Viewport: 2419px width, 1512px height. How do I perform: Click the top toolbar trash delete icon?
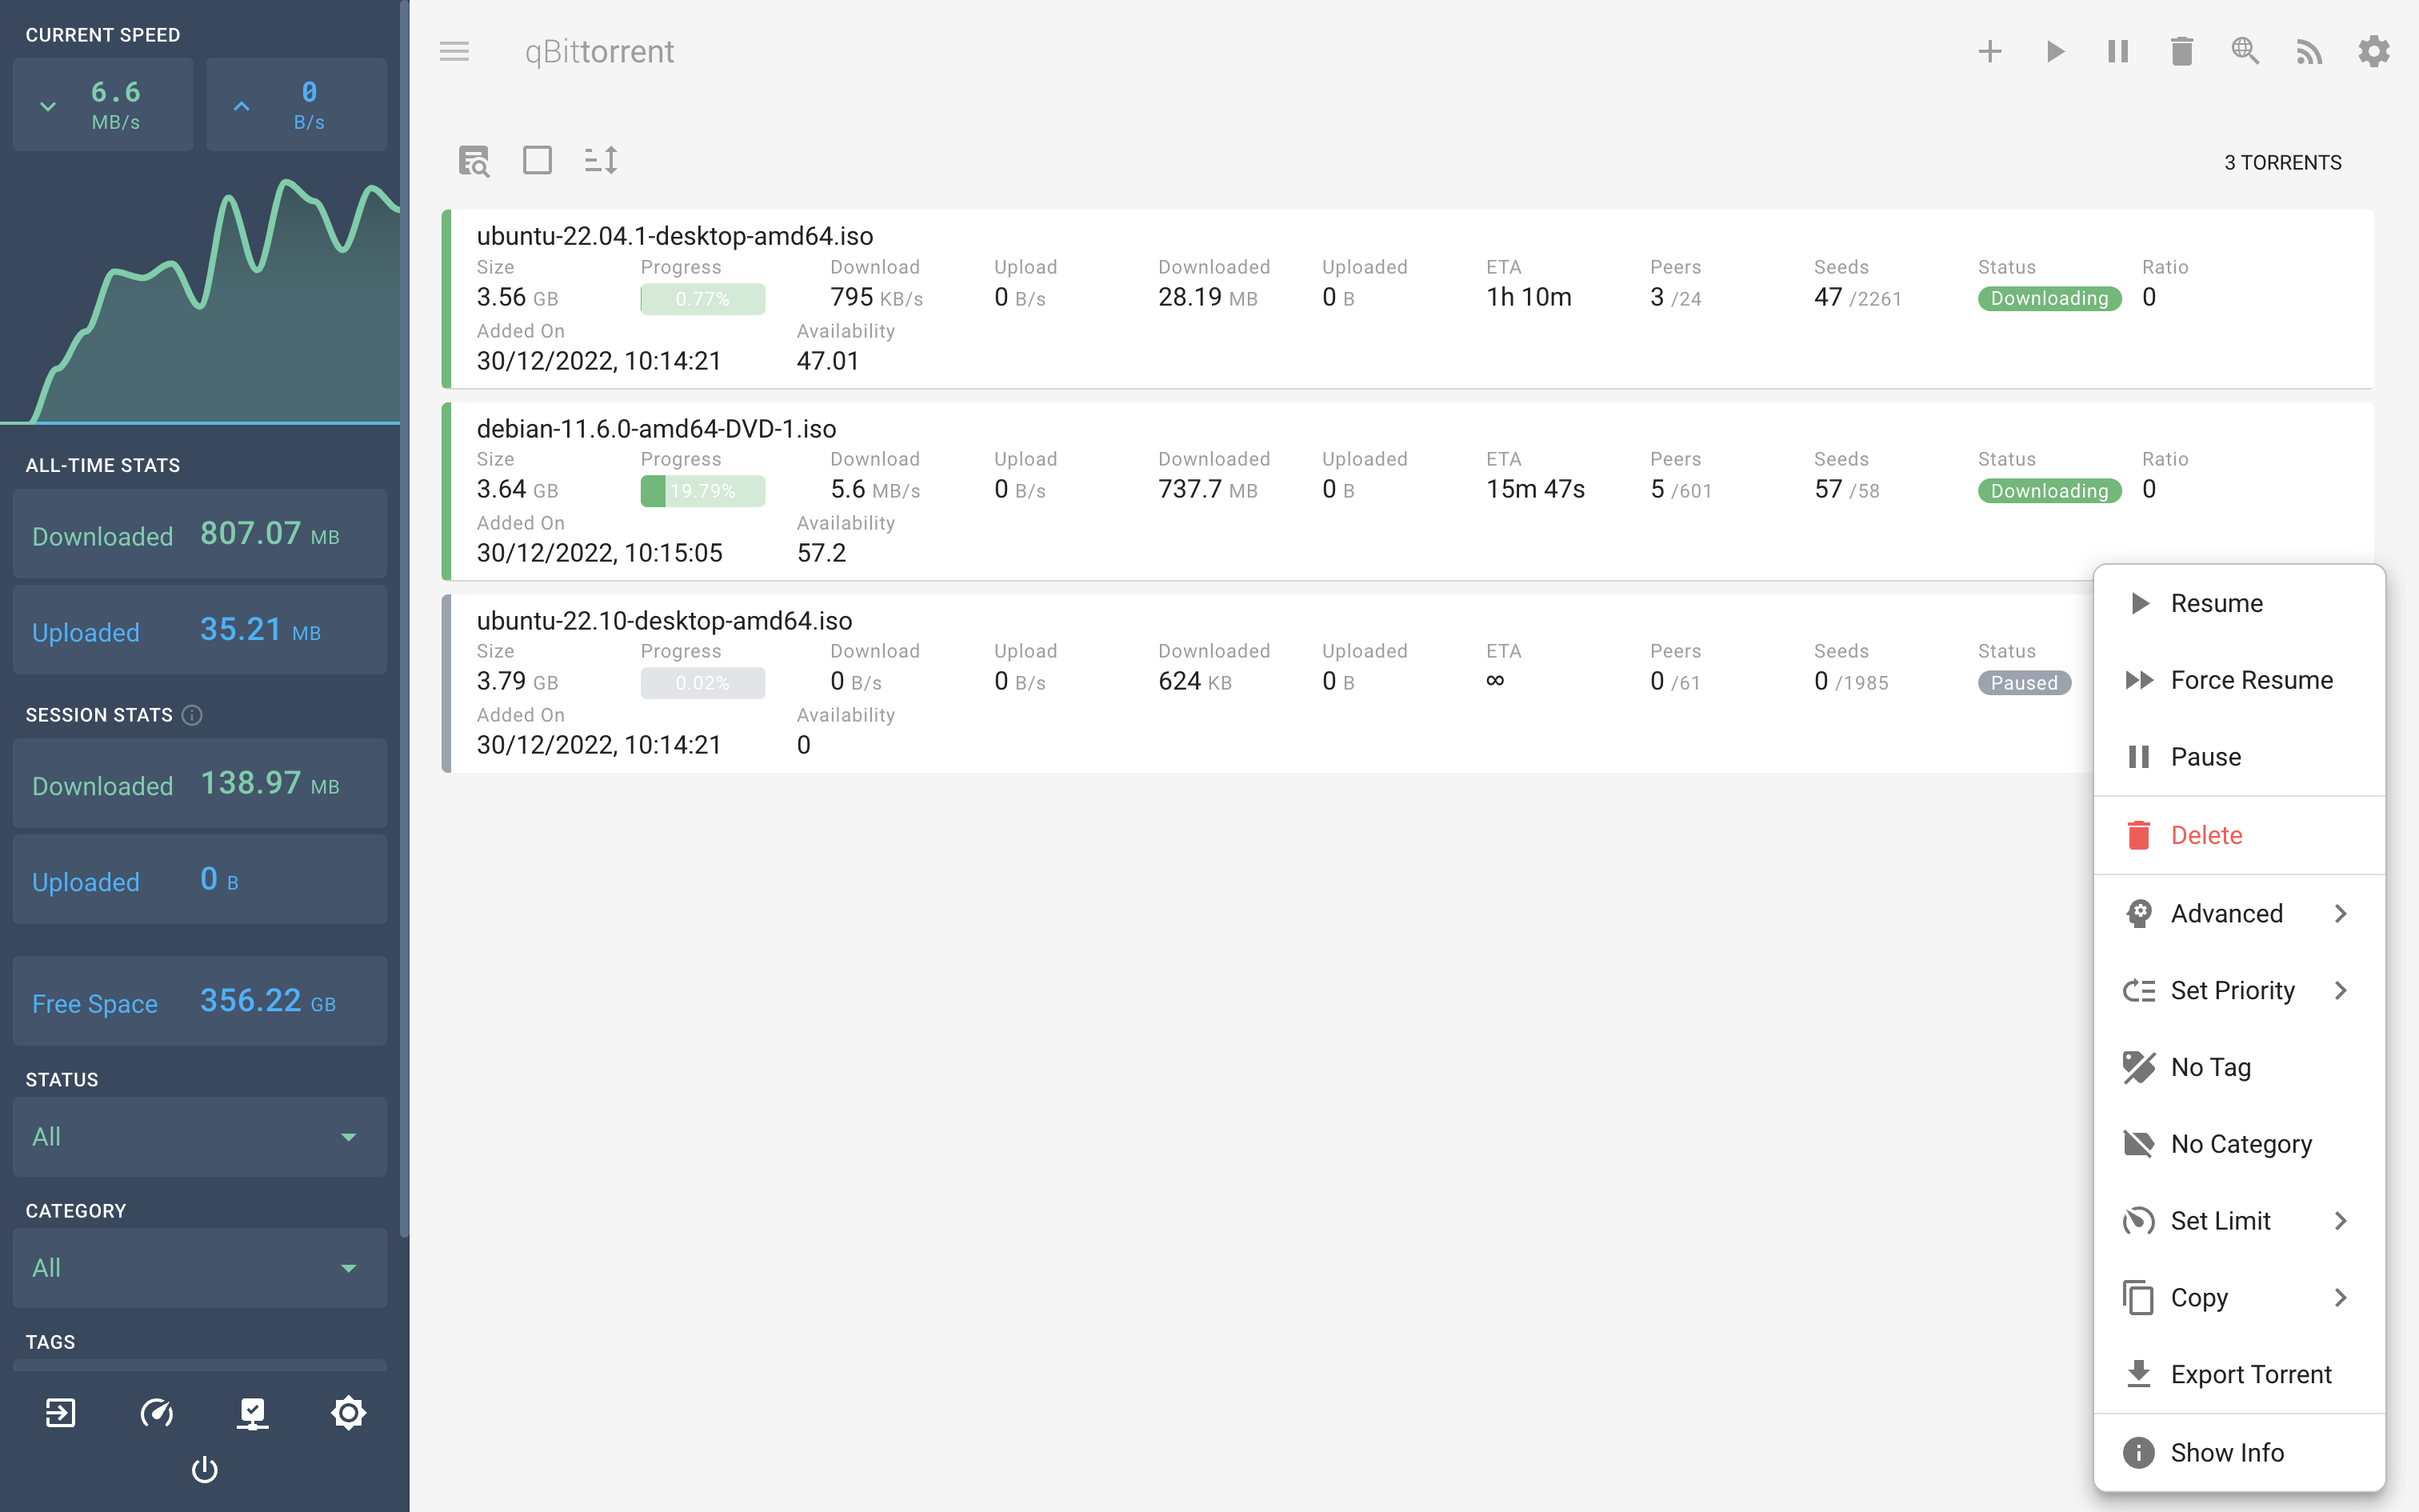[2181, 51]
